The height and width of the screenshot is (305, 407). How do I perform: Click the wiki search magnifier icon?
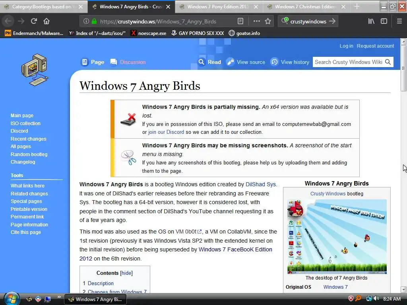pyautogui.click(x=388, y=62)
